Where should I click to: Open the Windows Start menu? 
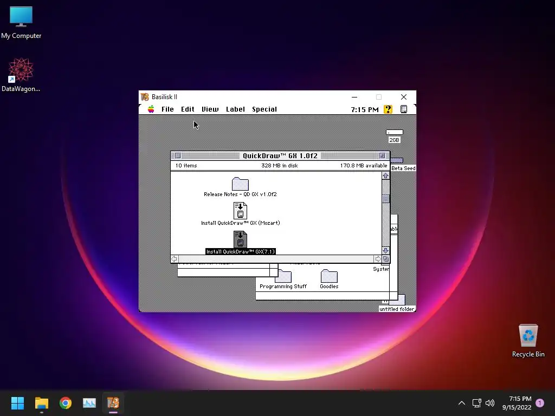17,403
